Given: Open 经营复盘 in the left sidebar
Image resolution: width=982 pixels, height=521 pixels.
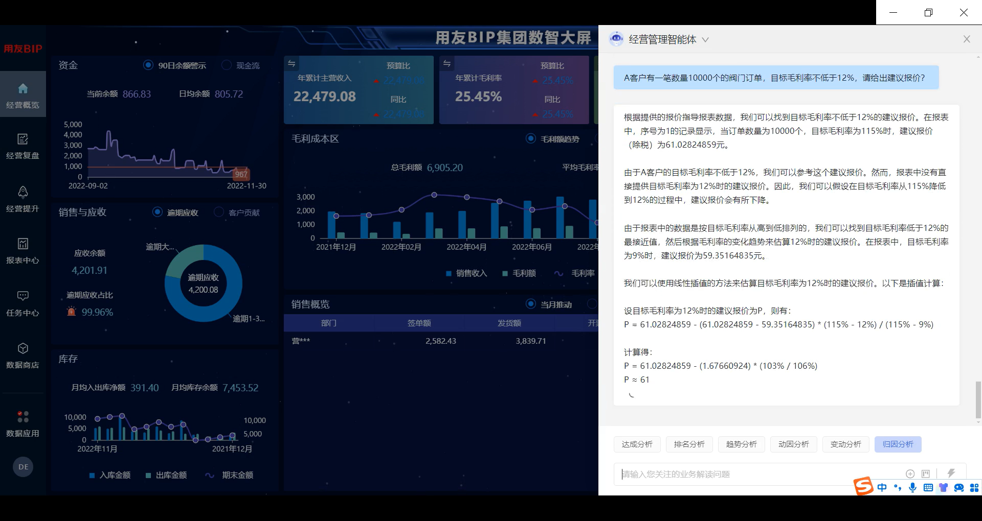Looking at the screenshot, I should point(23,147).
